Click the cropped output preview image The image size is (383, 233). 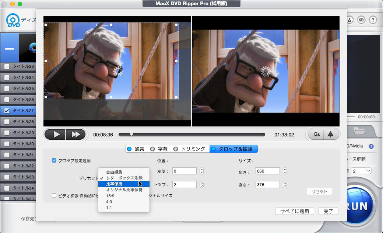[266, 71]
